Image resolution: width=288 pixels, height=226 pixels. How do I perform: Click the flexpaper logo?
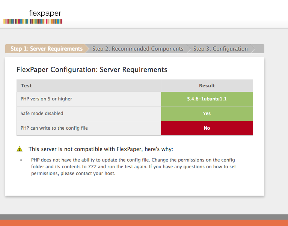[x=33, y=16]
